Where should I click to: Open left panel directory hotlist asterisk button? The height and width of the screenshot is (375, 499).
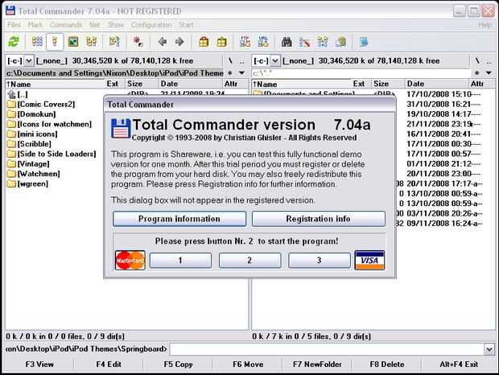[230, 73]
